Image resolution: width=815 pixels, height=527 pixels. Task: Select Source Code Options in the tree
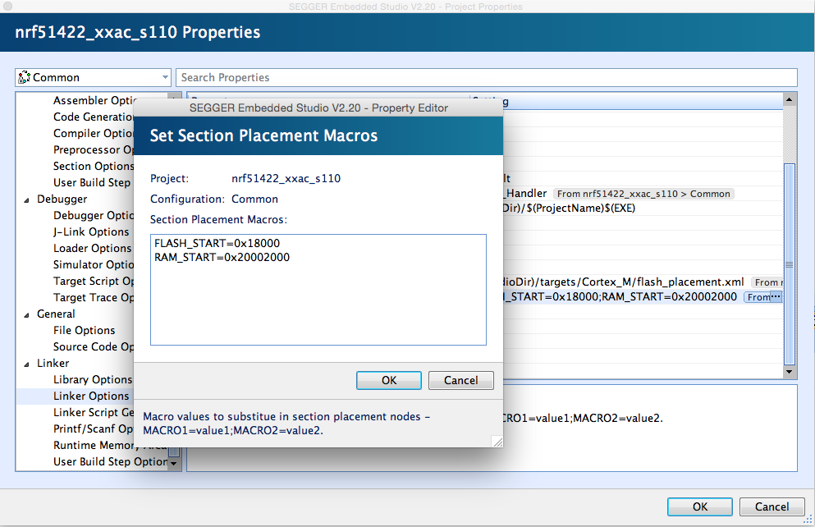[93, 346]
